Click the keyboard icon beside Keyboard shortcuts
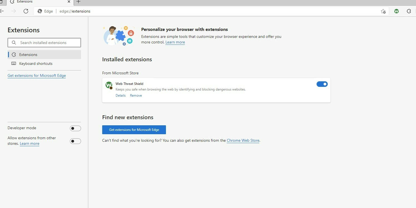The width and height of the screenshot is (416, 208). click(14, 63)
